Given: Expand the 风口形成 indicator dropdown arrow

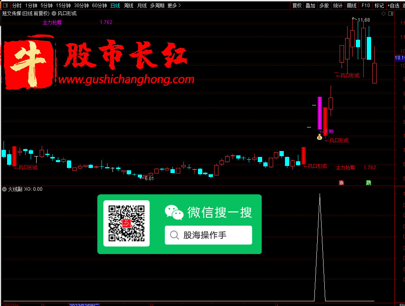Looking at the screenshot, I should click(54, 13).
